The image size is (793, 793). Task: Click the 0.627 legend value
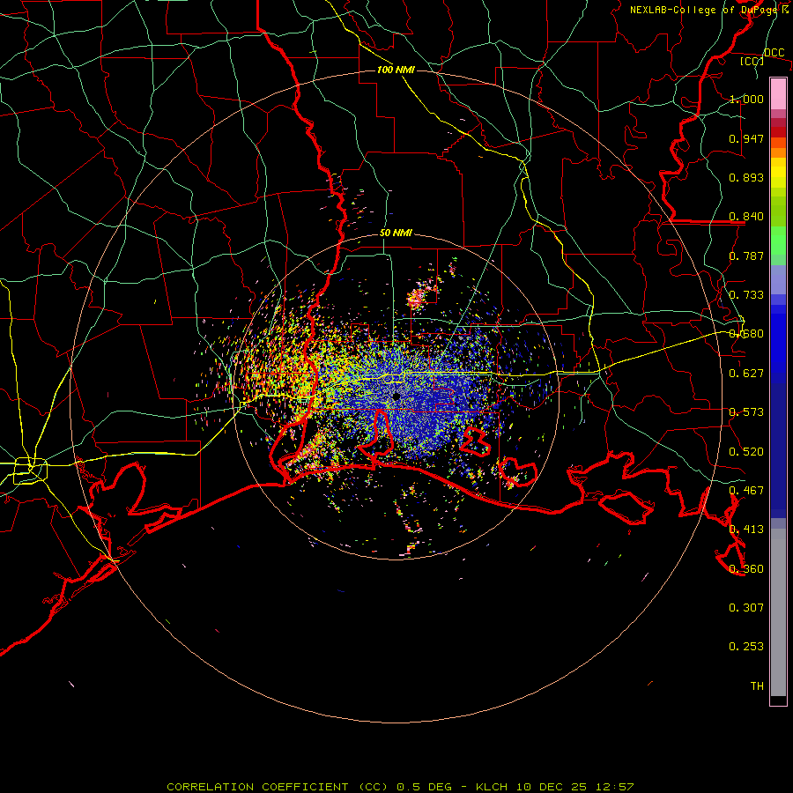click(x=746, y=374)
